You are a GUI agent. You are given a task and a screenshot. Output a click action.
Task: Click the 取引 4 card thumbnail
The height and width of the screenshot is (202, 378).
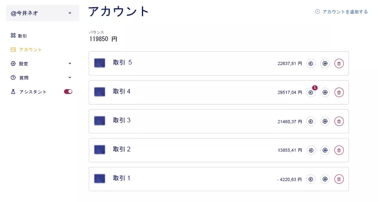[x=100, y=92]
